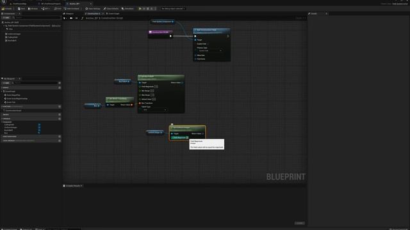Start Simulation from toolbar
The width and height of the screenshot is (410, 230).
128,8
